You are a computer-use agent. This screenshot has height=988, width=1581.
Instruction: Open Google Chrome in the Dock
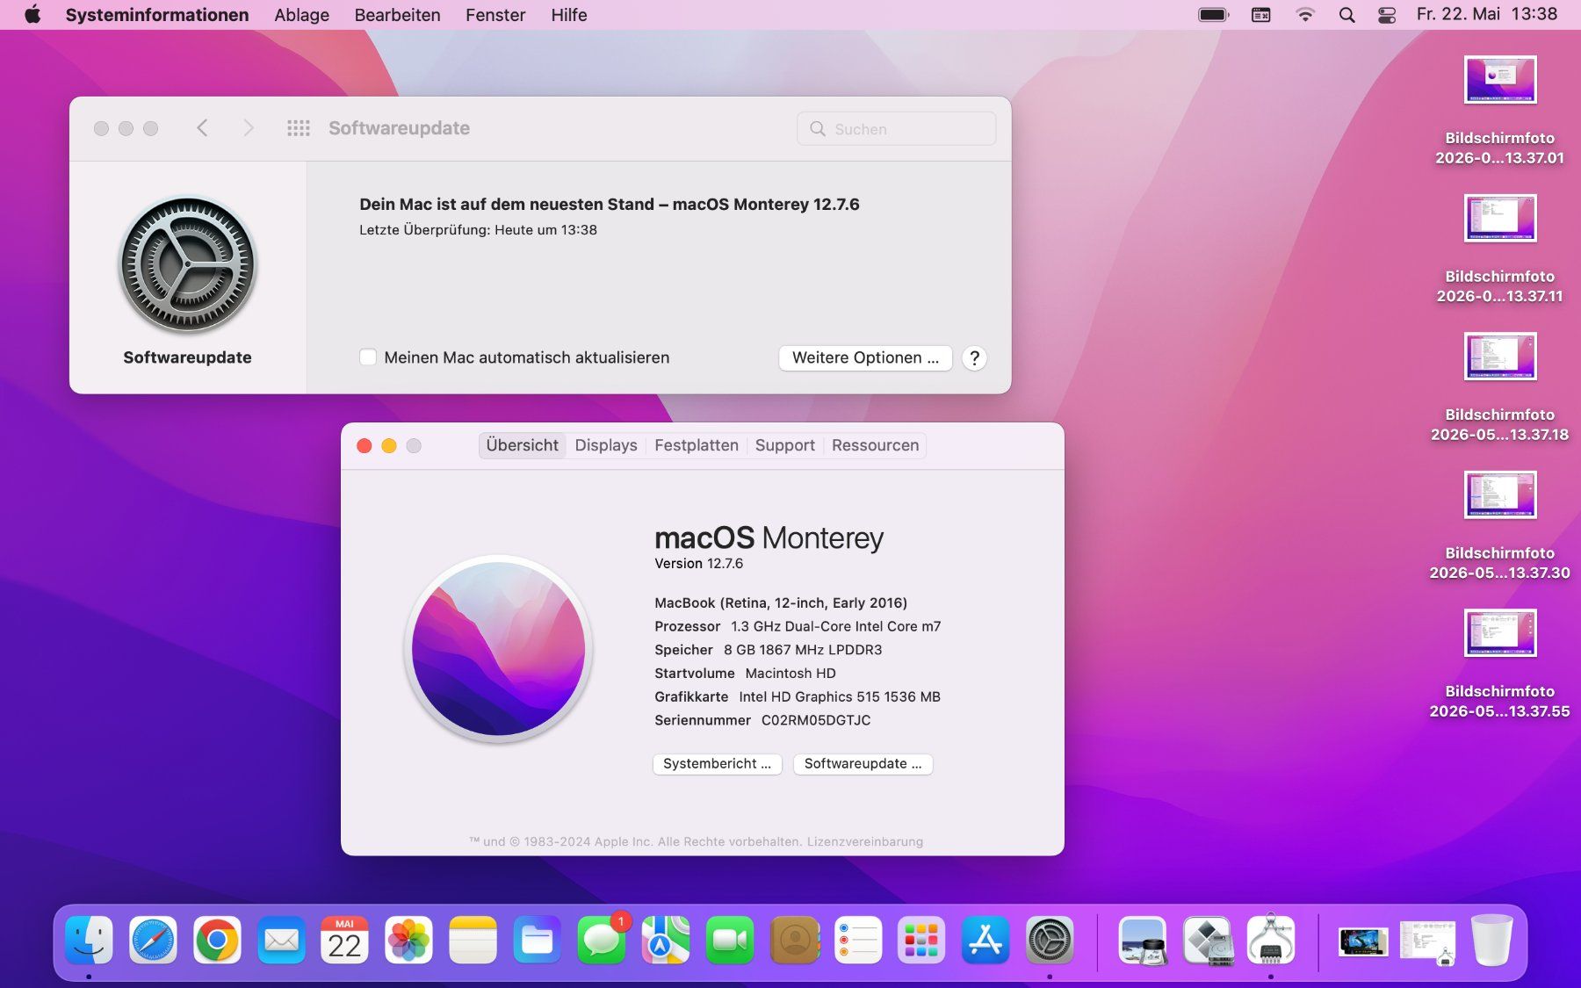click(x=217, y=940)
